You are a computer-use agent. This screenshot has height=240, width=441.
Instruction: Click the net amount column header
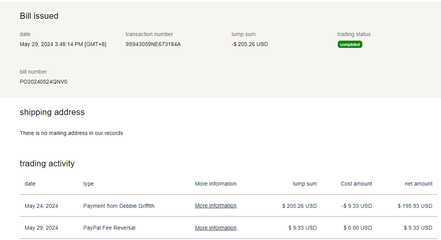click(418, 184)
